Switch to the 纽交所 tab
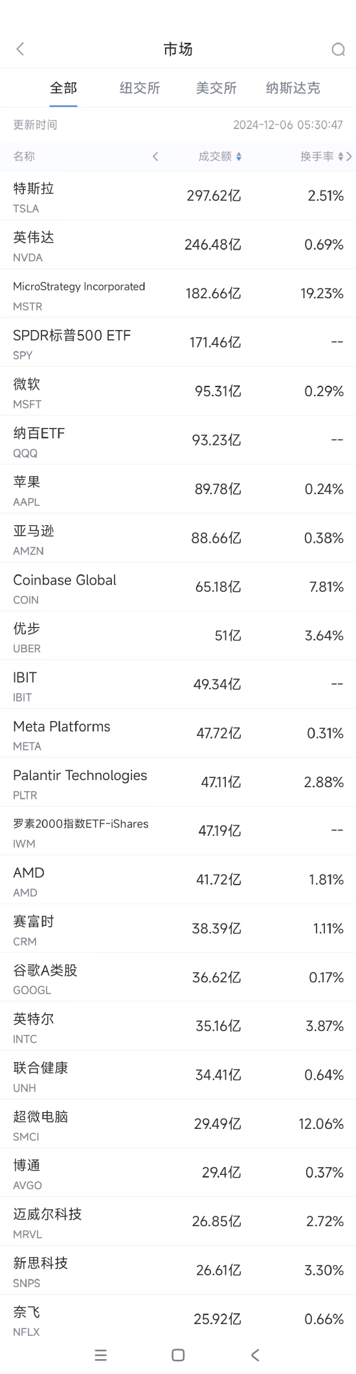The width and height of the screenshot is (356, 1374). [x=140, y=88]
